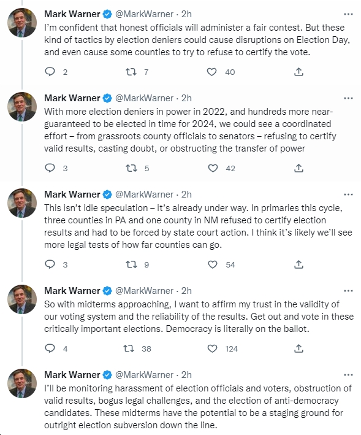Reply to the 'honest officials' tweet
Image resolution: width=361 pixels, height=435 pixels.
(50, 72)
